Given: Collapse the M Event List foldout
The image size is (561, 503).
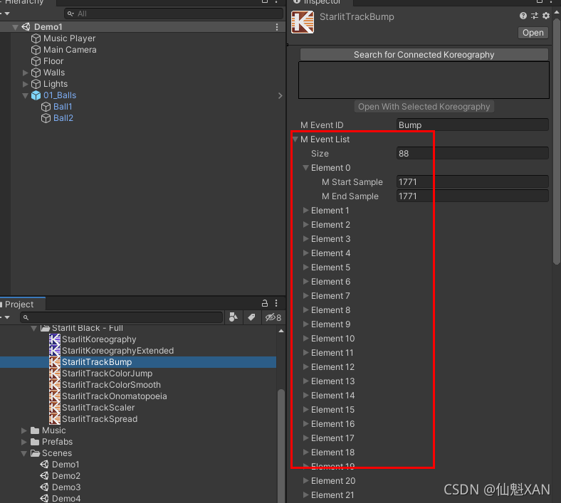Looking at the screenshot, I should [x=295, y=139].
